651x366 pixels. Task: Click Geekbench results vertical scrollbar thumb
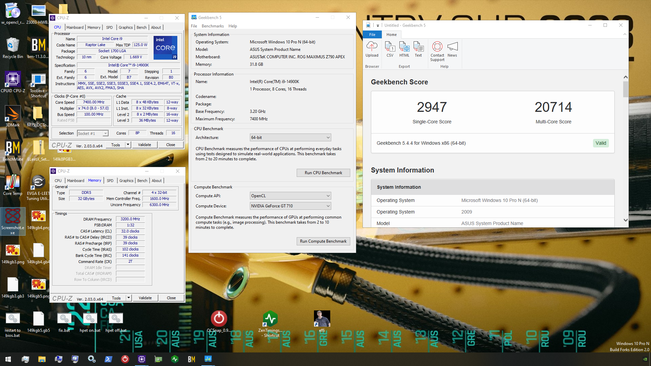[x=626, y=89]
